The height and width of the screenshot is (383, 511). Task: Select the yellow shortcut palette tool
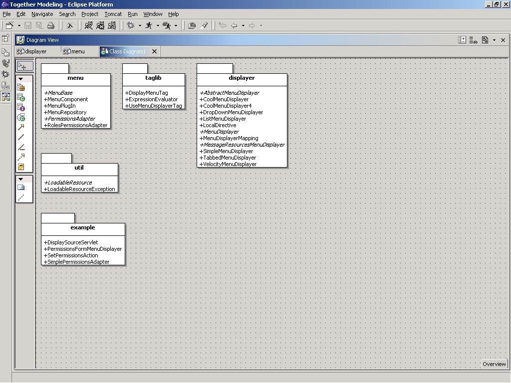pyautogui.click(x=21, y=167)
